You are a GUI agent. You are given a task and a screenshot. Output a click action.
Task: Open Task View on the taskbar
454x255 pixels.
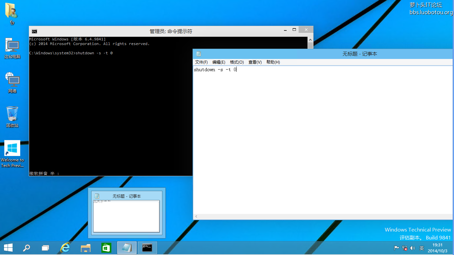45,248
